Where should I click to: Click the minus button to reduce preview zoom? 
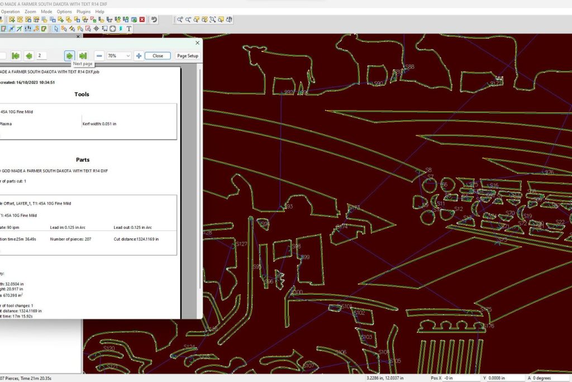tap(99, 56)
